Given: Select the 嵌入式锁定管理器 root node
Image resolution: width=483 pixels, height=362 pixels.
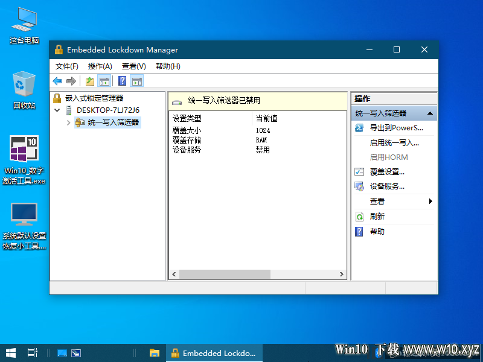Looking at the screenshot, I should (94, 98).
